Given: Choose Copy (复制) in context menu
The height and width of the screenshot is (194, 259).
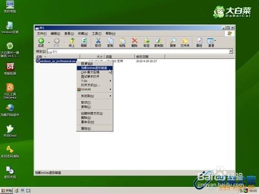Looking at the screenshot, I should click(94, 107).
